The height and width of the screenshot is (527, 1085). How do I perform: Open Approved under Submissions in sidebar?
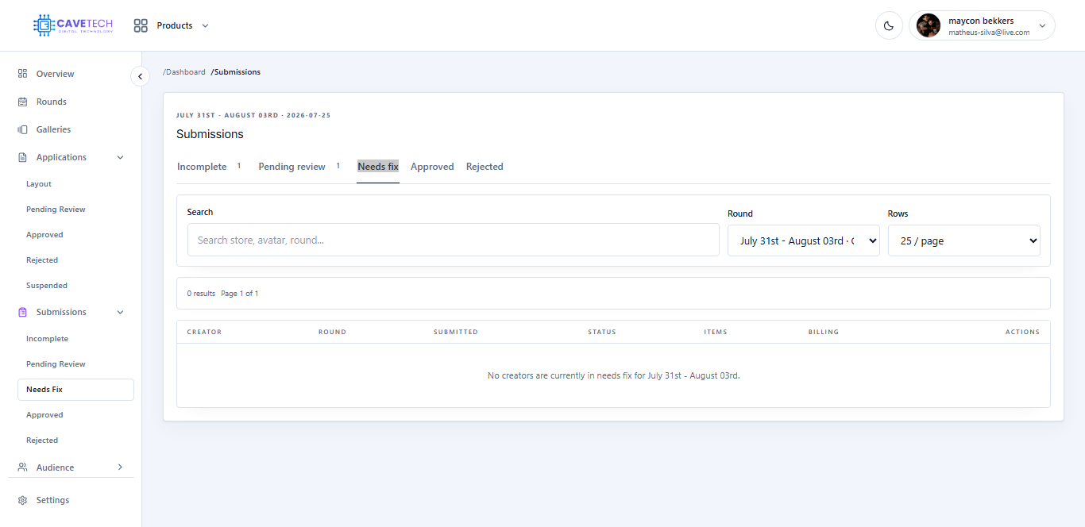(44, 415)
